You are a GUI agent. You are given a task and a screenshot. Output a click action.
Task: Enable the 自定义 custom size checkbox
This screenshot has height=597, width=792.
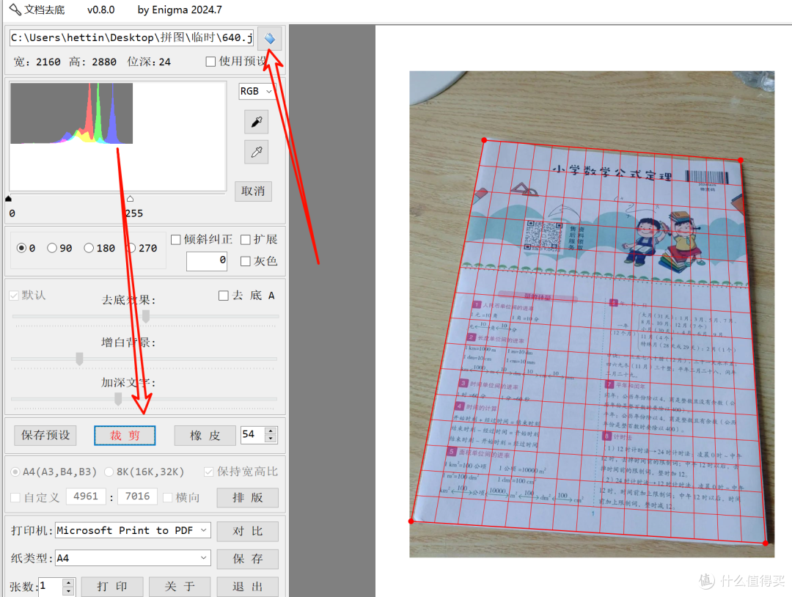[15, 497]
